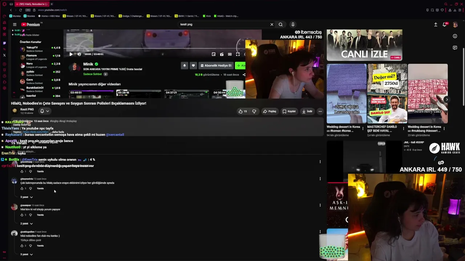The width and height of the screenshot is (465, 261).
Task: Submit search with the magnifier icon
Action: click(x=280, y=25)
